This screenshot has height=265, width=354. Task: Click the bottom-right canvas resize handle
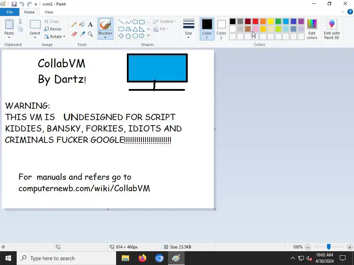215,209
